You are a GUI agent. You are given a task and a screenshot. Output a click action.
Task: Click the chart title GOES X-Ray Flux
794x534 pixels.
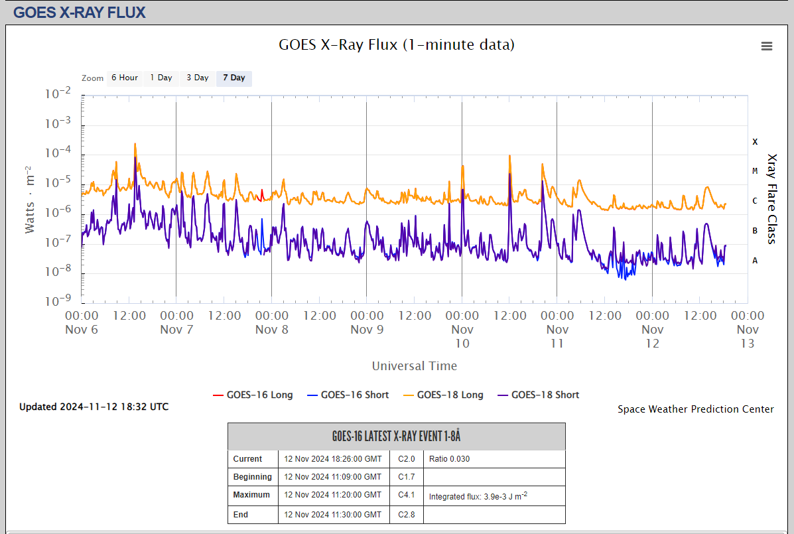397,45
